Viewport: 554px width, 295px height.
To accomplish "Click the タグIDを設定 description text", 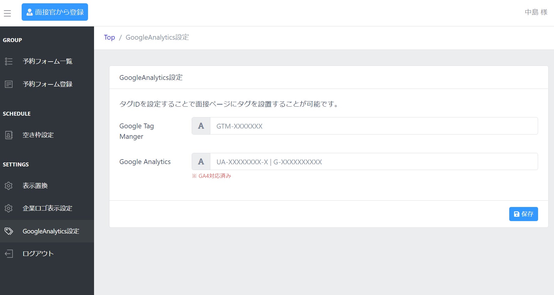I will (229, 104).
